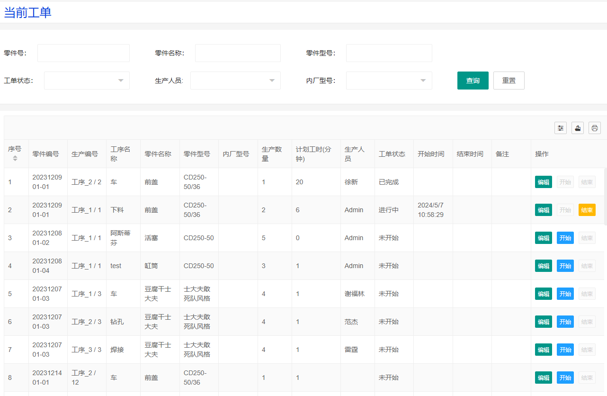The width and height of the screenshot is (607, 396).
Task: Click the 零件号 input field
Action: click(x=83, y=53)
